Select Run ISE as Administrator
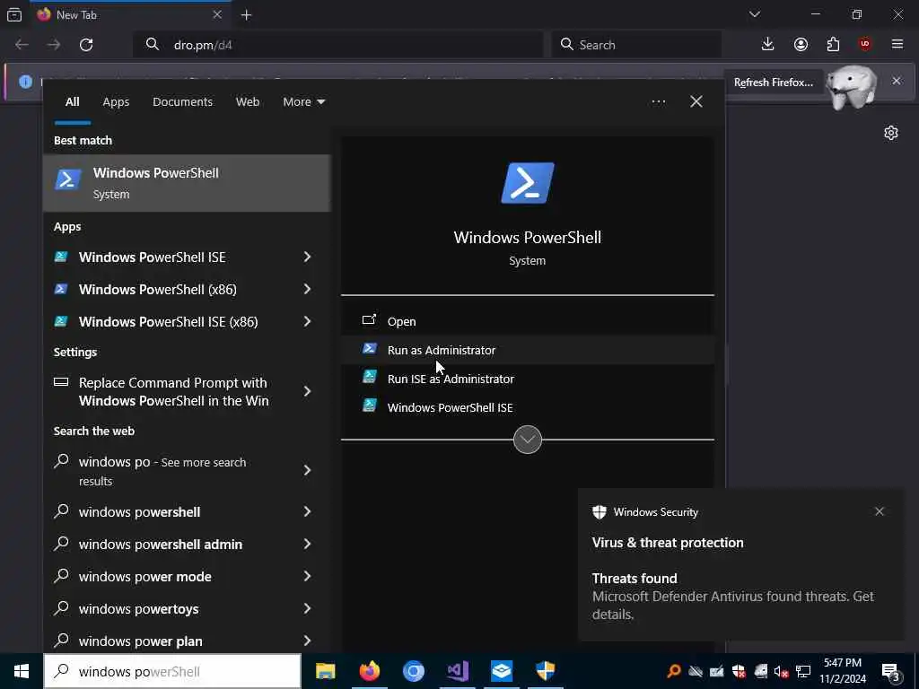This screenshot has height=689, width=919. pos(527,379)
